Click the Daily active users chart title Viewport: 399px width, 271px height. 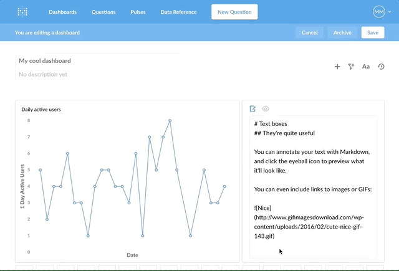pyautogui.click(x=41, y=110)
